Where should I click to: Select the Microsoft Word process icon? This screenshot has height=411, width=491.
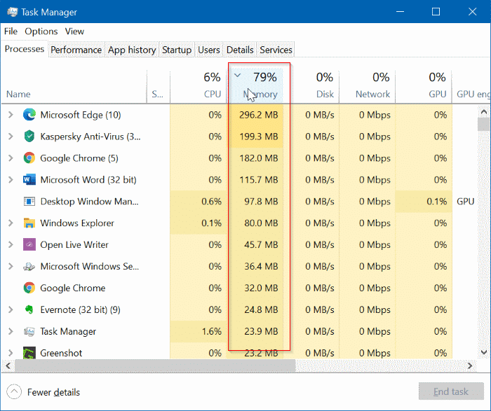[29, 180]
